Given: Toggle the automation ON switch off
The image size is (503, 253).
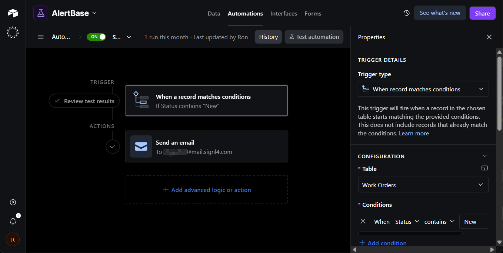Looking at the screenshot, I should (x=96, y=37).
